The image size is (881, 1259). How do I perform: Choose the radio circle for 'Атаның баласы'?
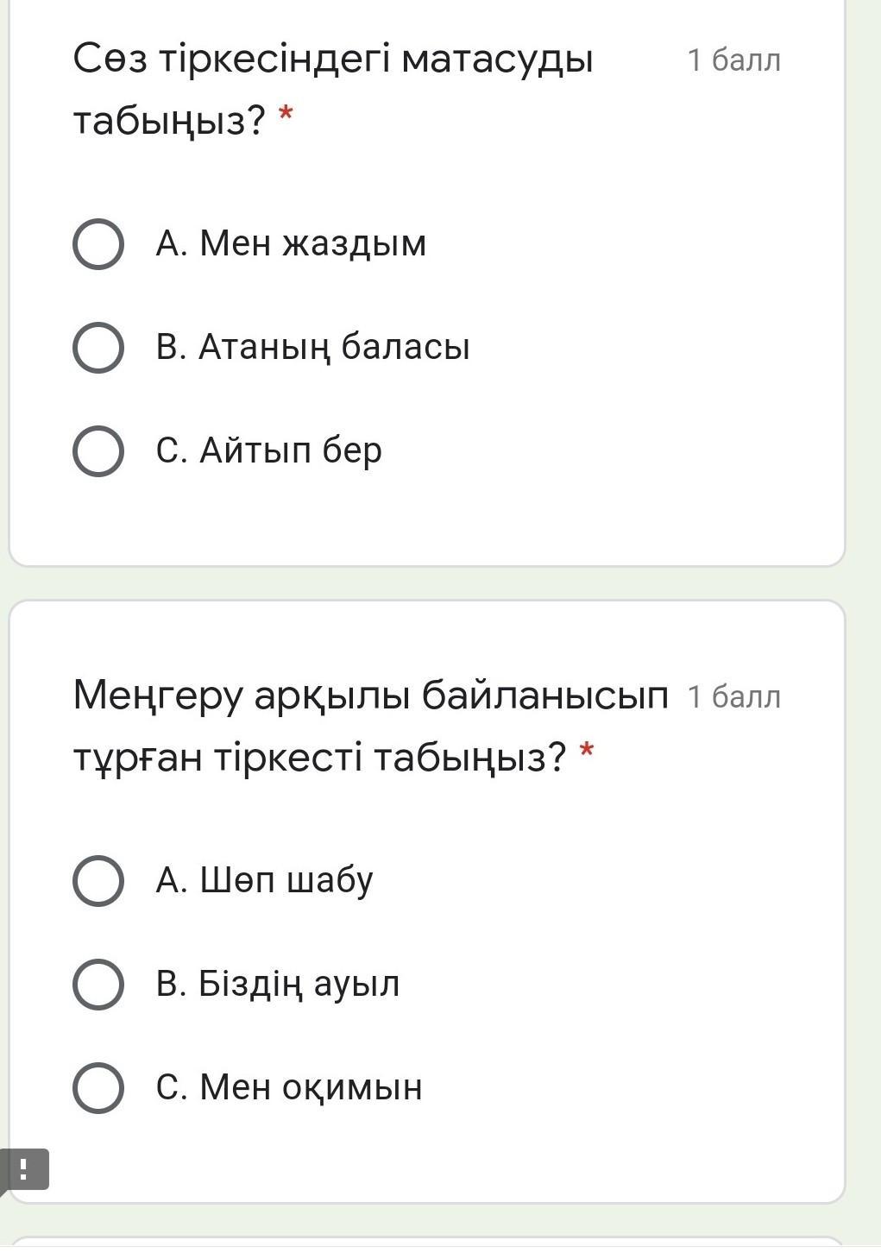[x=98, y=348]
